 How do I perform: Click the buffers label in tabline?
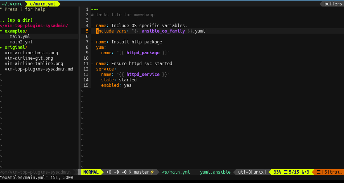pyautogui.click(x=333, y=4)
